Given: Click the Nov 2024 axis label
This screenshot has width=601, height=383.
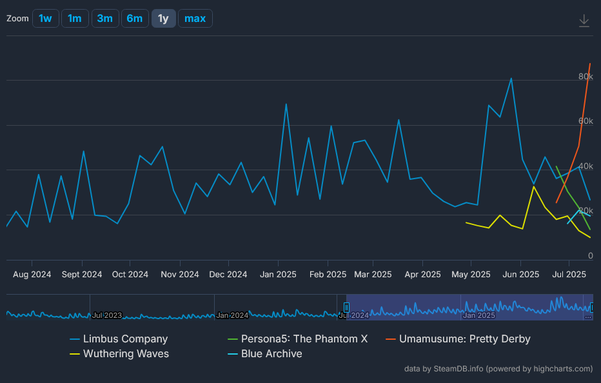Looking at the screenshot, I should [180, 275].
